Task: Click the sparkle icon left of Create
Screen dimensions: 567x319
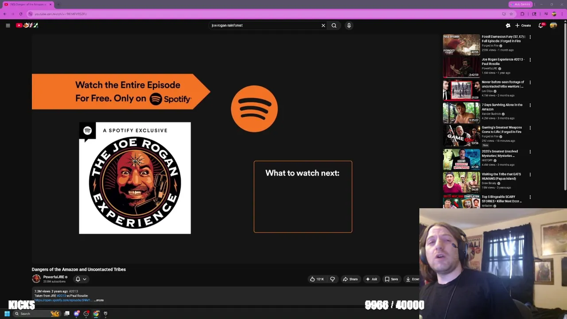Action: [x=508, y=25]
